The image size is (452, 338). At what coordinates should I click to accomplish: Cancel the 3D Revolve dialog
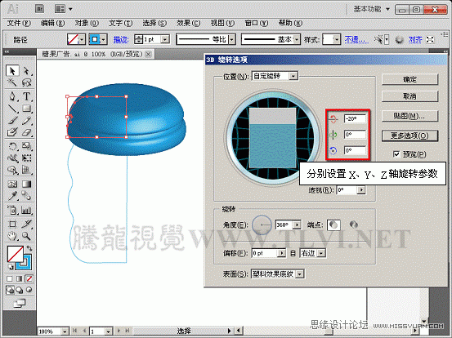coord(409,96)
